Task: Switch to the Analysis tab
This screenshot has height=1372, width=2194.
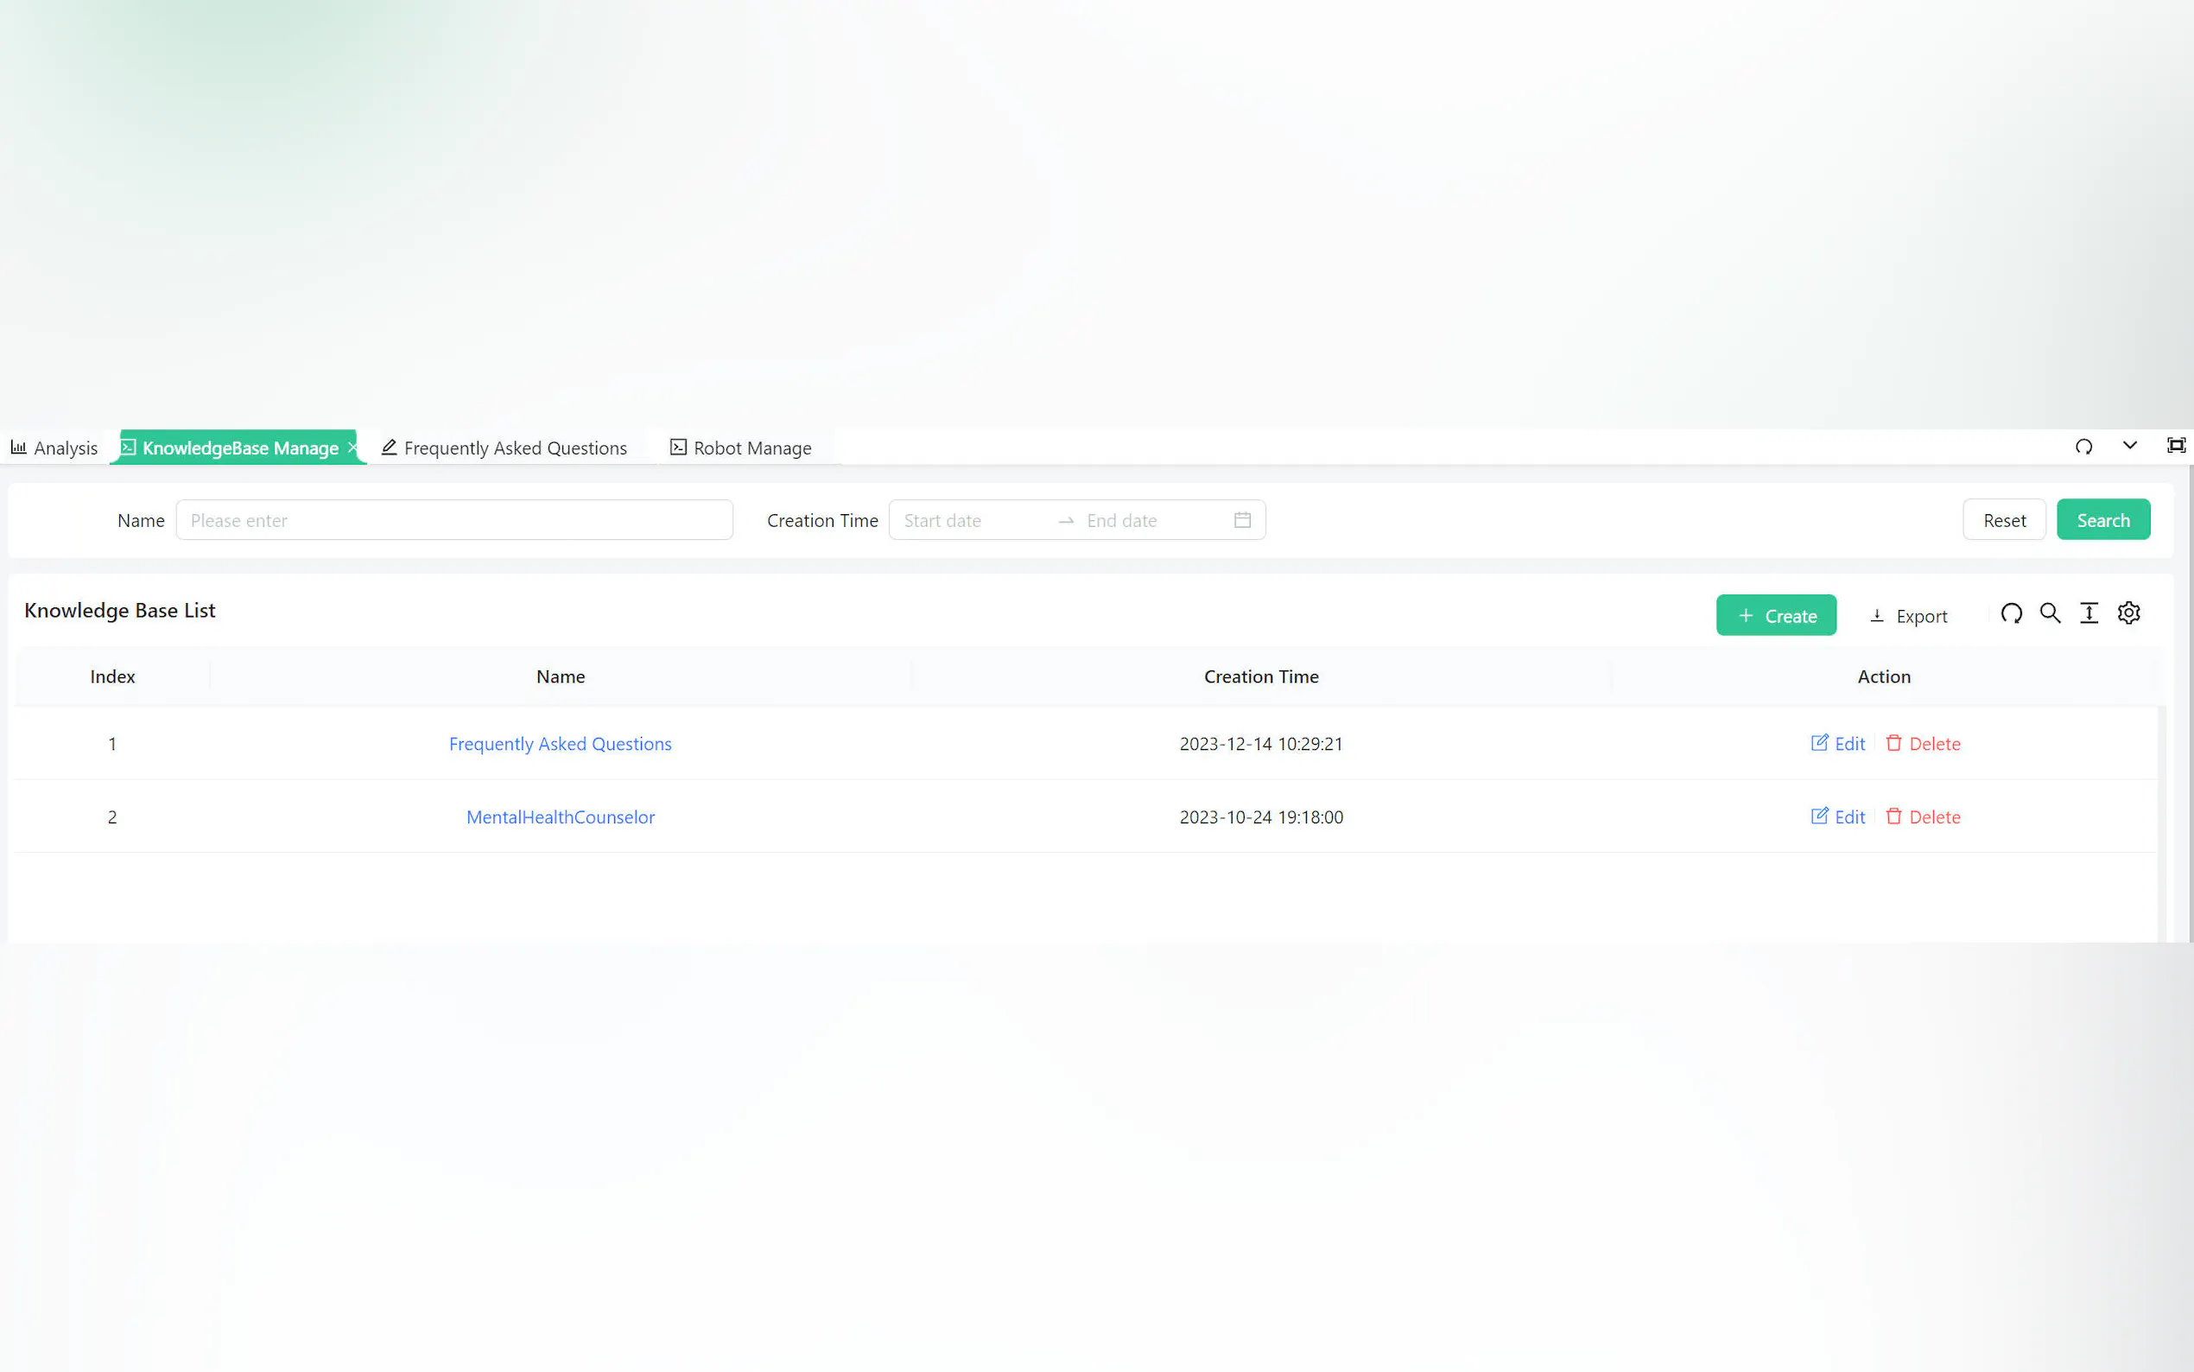Action: [54, 448]
